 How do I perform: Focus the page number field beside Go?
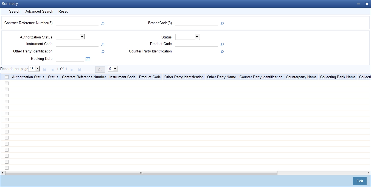coord(88,69)
